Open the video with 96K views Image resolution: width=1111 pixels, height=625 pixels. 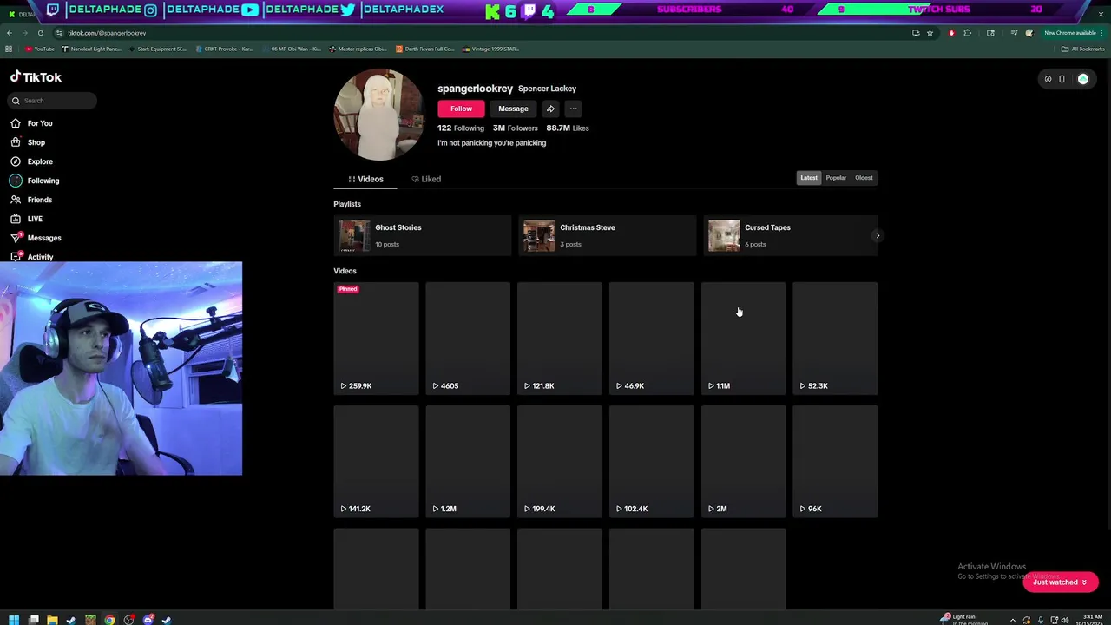pos(836,462)
